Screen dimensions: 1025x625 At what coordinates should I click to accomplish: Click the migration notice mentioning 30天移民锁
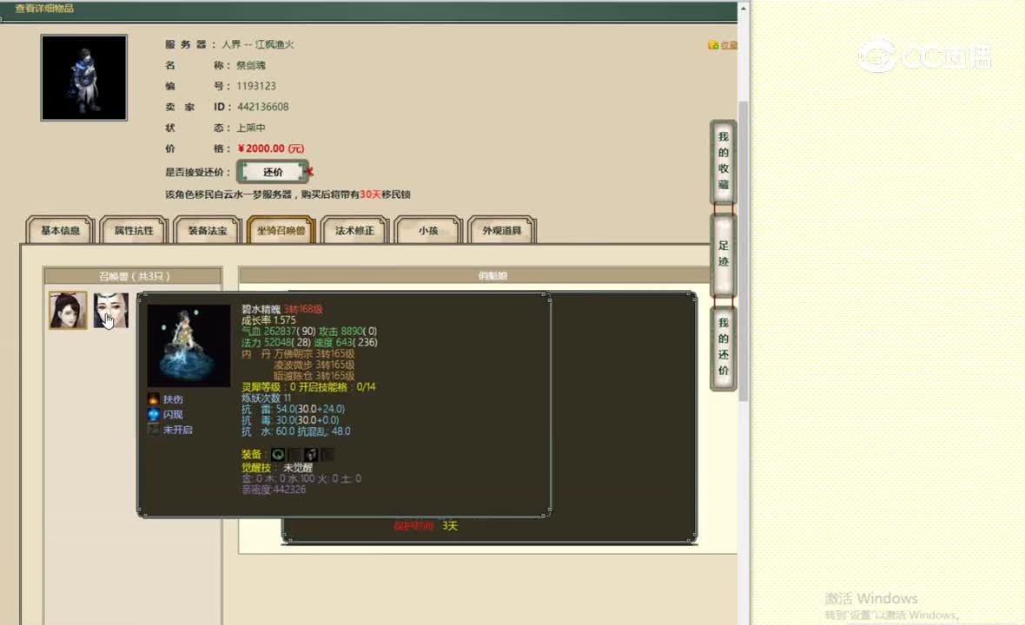point(288,194)
